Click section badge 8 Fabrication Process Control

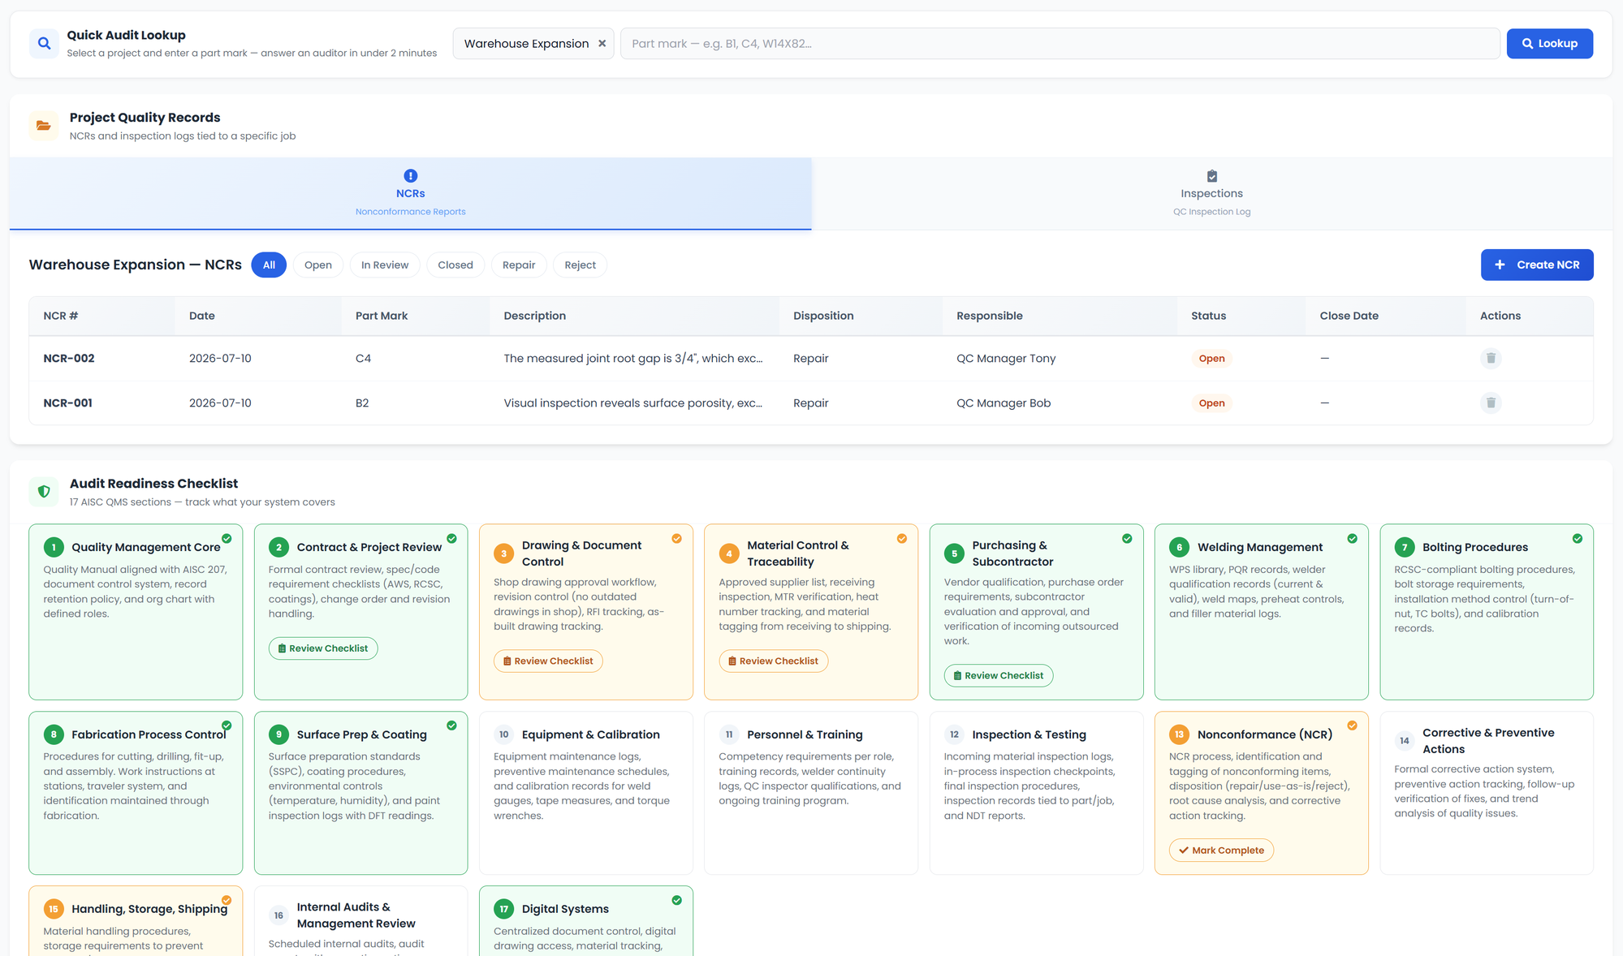(54, 734)
